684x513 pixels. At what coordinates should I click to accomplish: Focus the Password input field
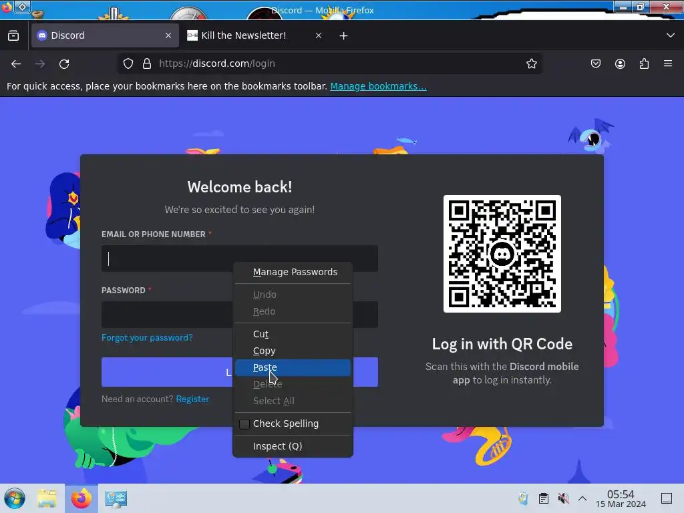coord(167,315)
